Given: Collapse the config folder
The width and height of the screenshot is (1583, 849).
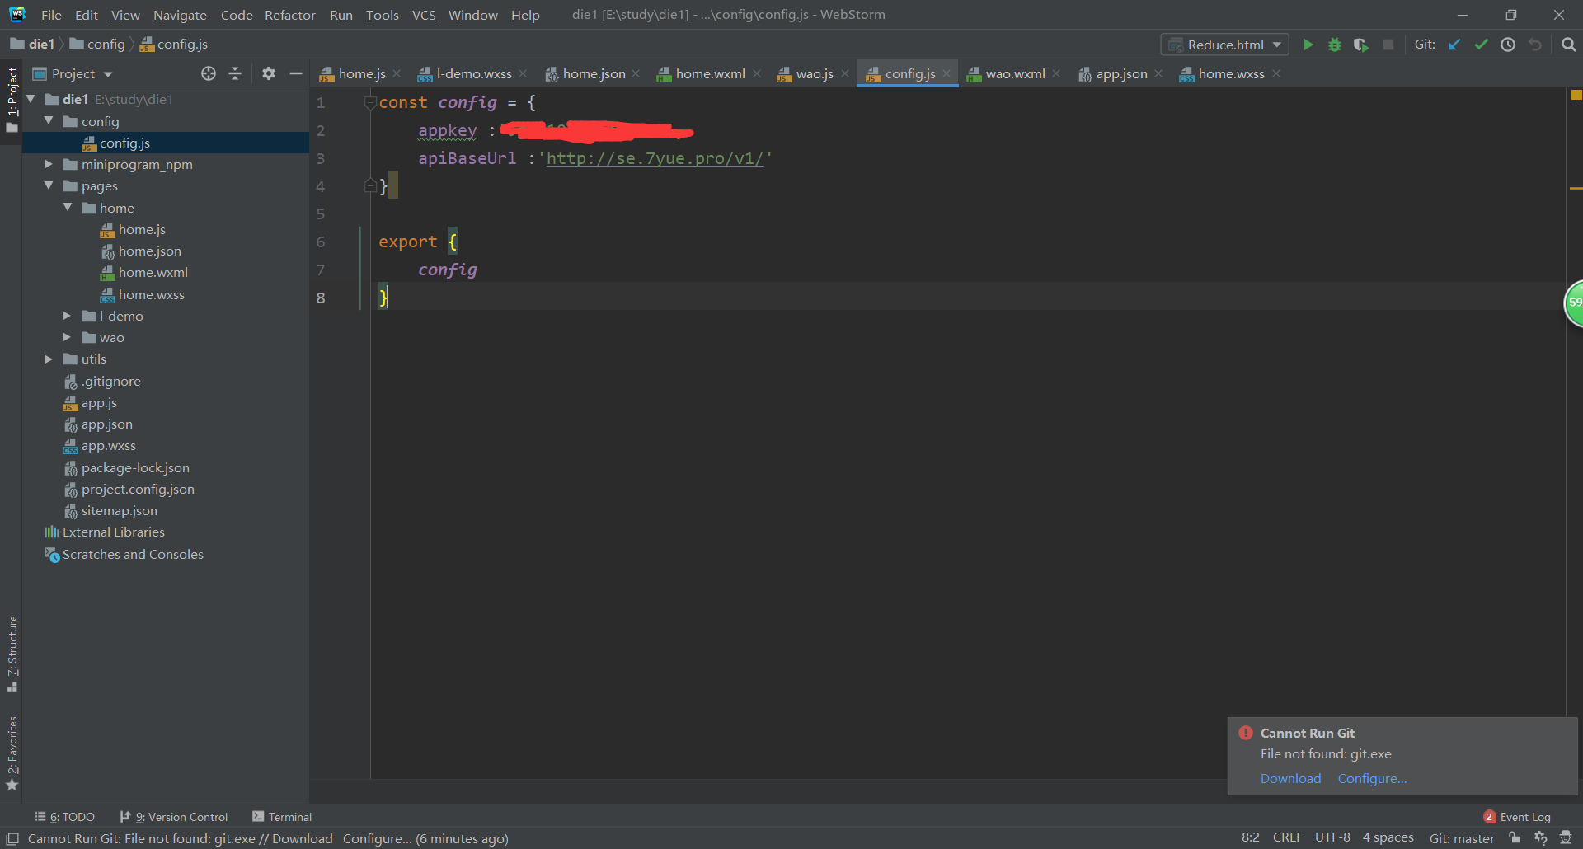Looking at the screenshot, I should (x=49, y=121).
